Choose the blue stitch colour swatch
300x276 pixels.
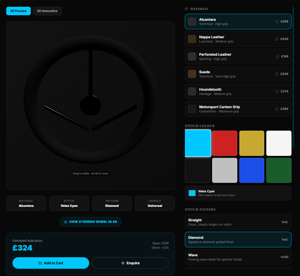point(252,170)
